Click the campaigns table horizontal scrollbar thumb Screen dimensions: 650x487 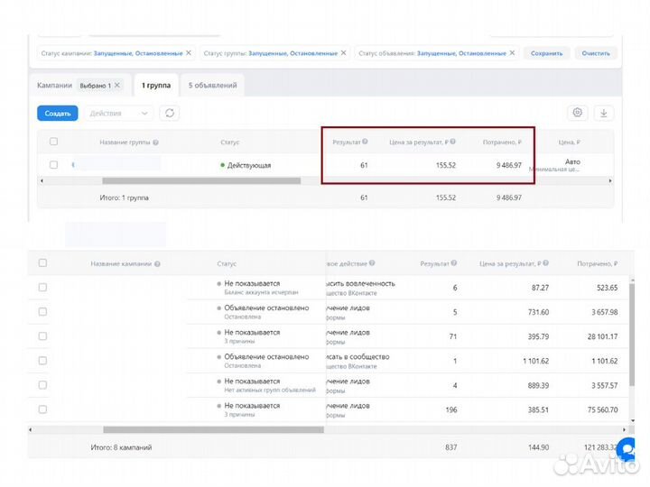[213, 430]
